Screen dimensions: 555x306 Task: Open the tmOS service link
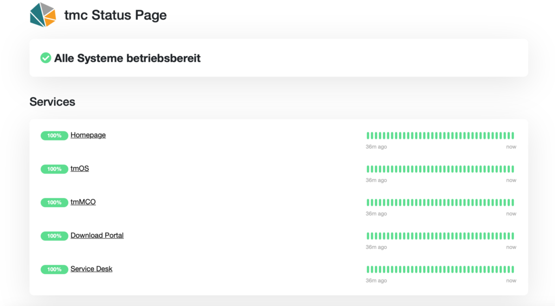point(80,169)
